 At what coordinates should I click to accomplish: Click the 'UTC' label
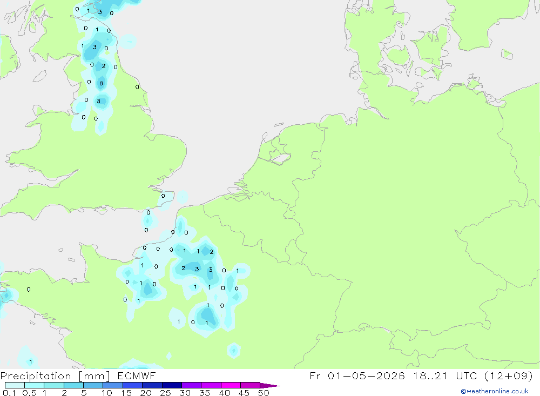tap(467, 375)
